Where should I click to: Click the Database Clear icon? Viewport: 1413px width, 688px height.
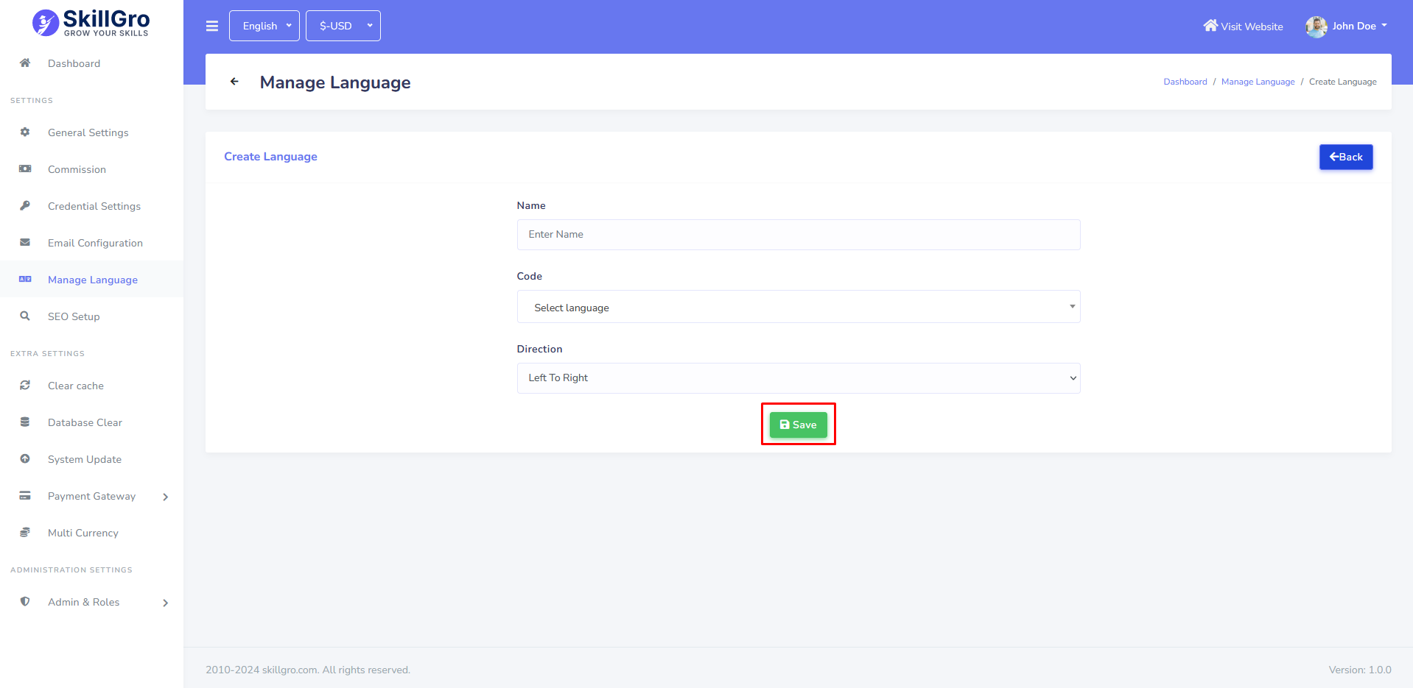click(25, 422)
